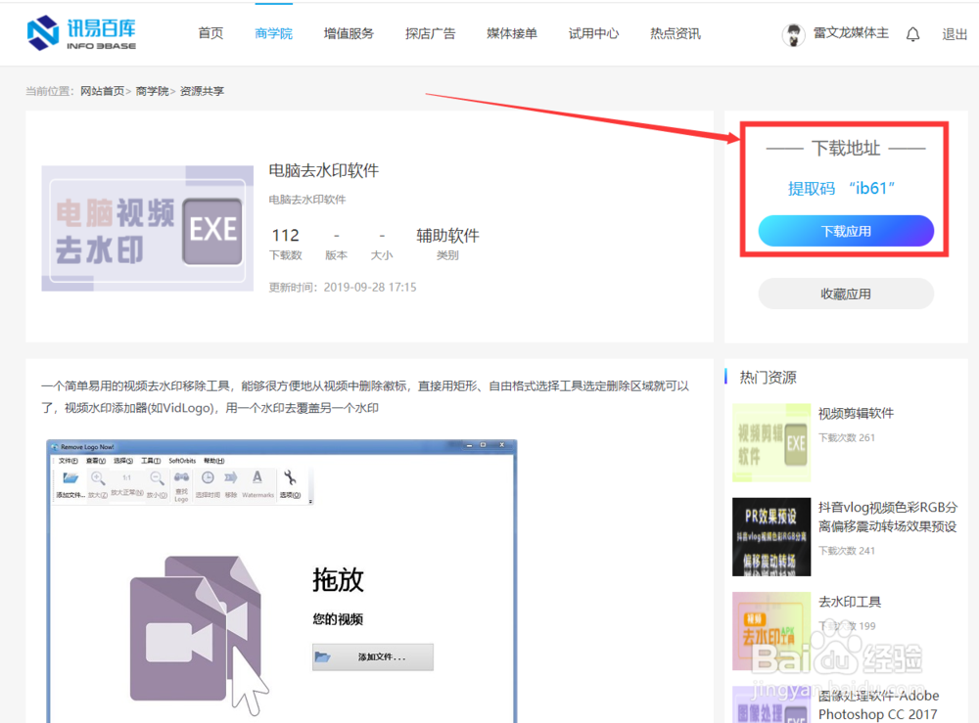Click the 放大正常 1:1 toolbar icon

[126, 477]
